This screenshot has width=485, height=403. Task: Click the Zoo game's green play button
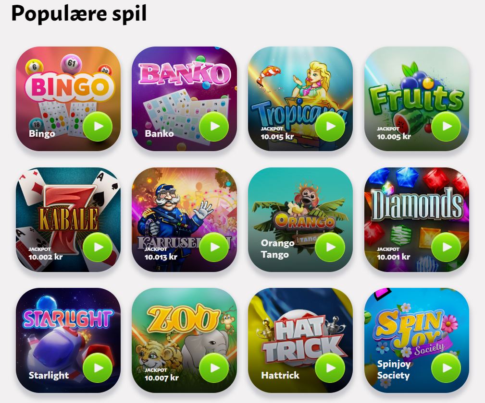[x=214, y=368]
